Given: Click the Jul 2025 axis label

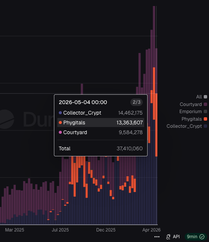Looking at the screenshot, I should coord(60,230).
